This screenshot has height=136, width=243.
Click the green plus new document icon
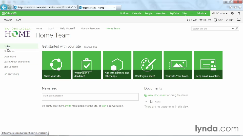pyautogui.click(x=146, y=95)
